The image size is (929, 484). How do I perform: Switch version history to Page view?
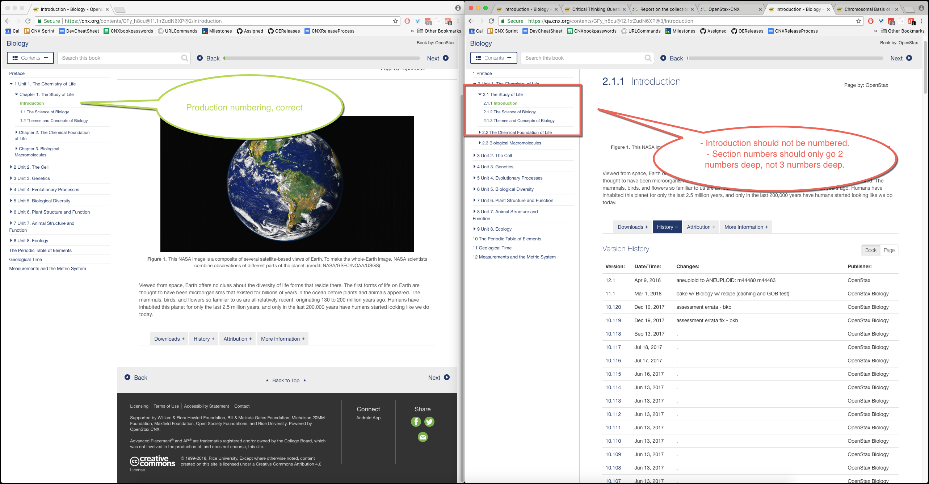click(889, 250)
